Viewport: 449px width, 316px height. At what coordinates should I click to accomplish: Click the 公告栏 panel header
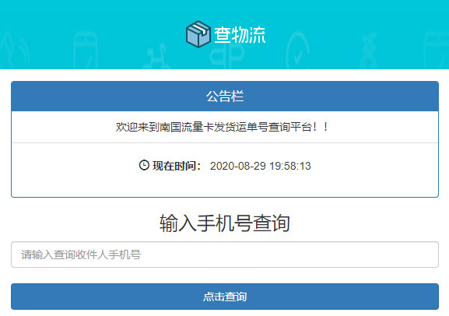click(225, 97)
